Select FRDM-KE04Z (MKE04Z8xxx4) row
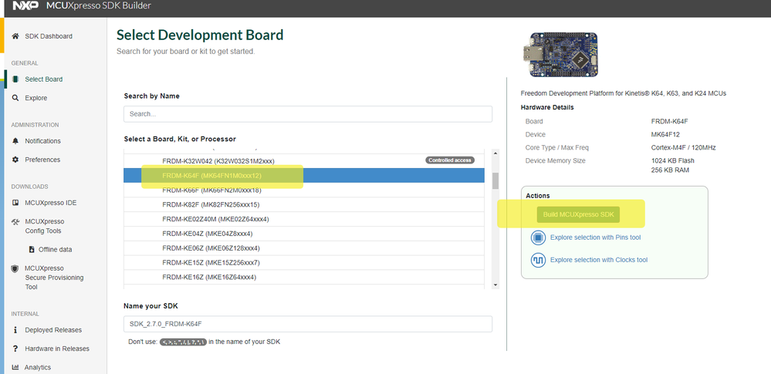 pos(304,234)
